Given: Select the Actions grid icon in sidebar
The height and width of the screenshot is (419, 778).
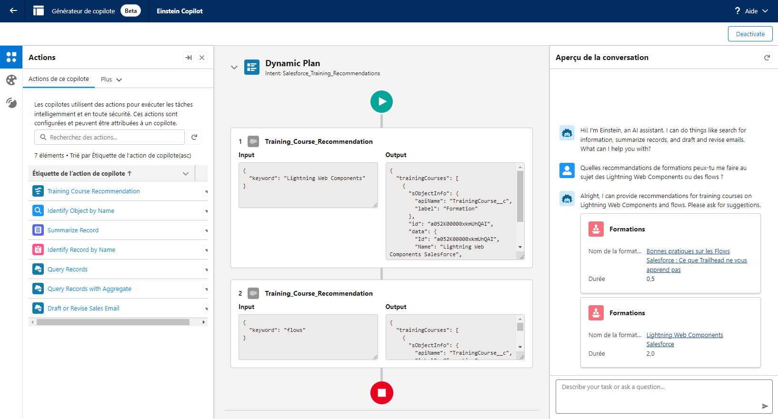Looking at the screenshot, I should (x=11, y=57).
